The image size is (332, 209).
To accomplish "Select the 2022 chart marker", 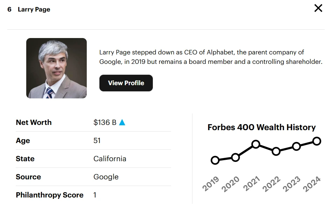I will pos(276,151).
